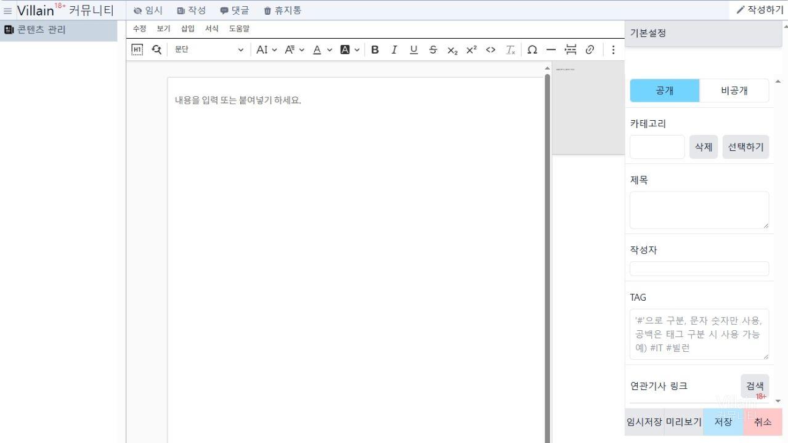Insert a page break from the toolbar

[x=571, y=50]
